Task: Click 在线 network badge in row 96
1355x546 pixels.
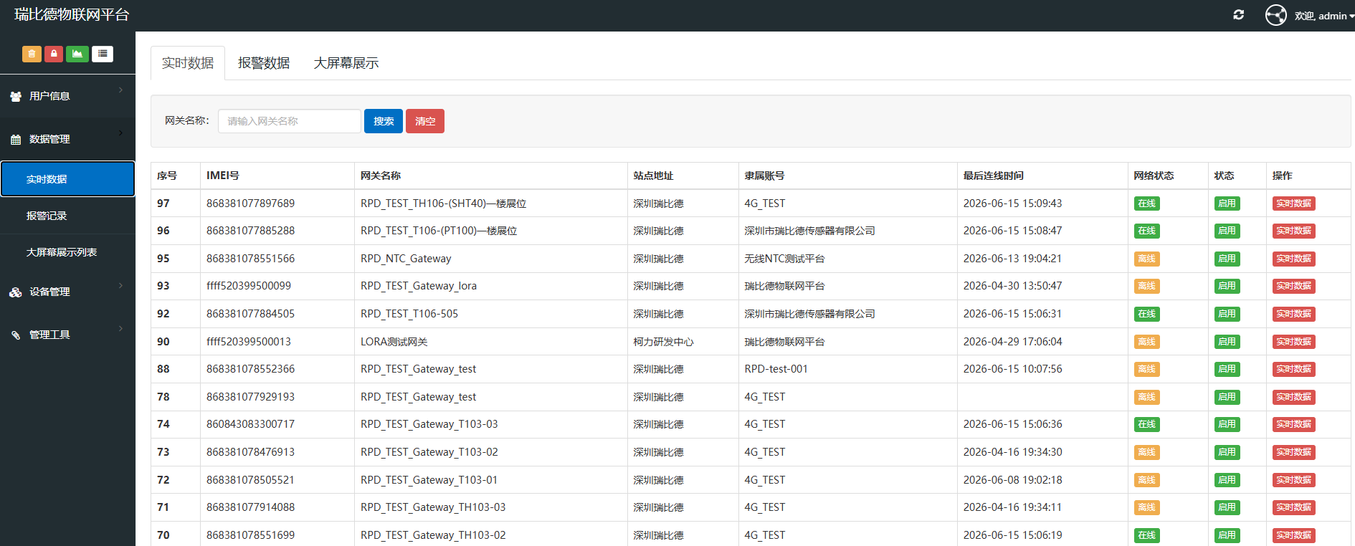Action: 1146,231
